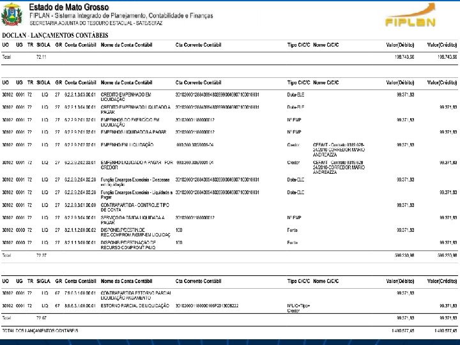This screenshot has width=460, height=345.
Task: Click the 'Total 72.27' summary row
Action: point(230,256)
